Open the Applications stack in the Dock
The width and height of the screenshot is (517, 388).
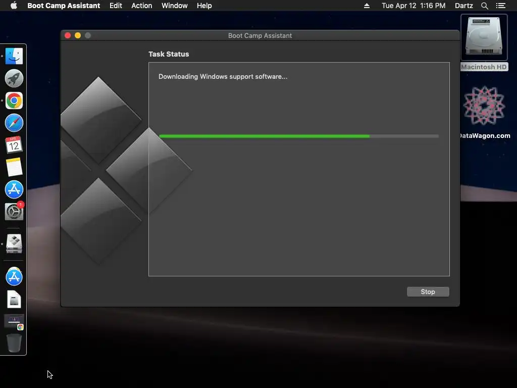(x=14, y=276)
